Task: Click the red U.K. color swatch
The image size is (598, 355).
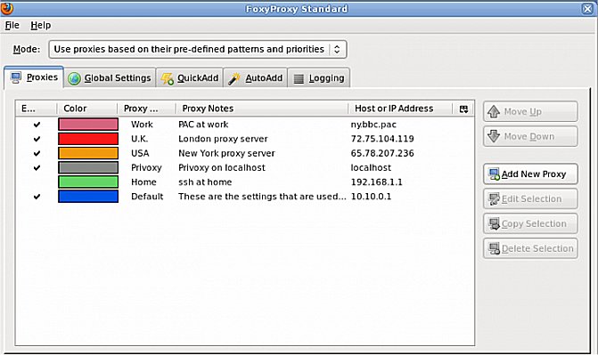Action: [88, 139]
